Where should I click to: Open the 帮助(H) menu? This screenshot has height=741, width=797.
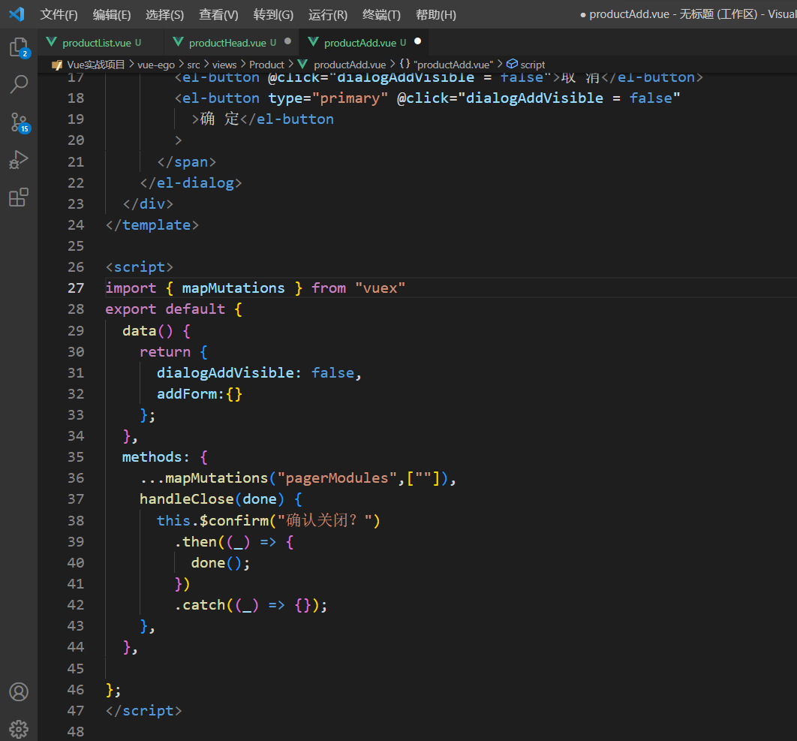click(436, 15)
